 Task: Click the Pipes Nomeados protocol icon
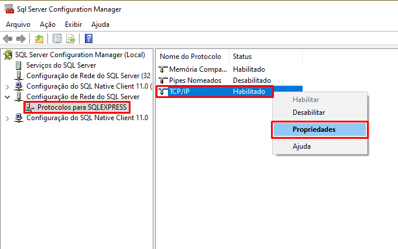(163, 80)
